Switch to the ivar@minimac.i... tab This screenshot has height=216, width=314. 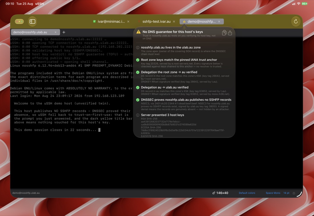(x=111, y=21)
